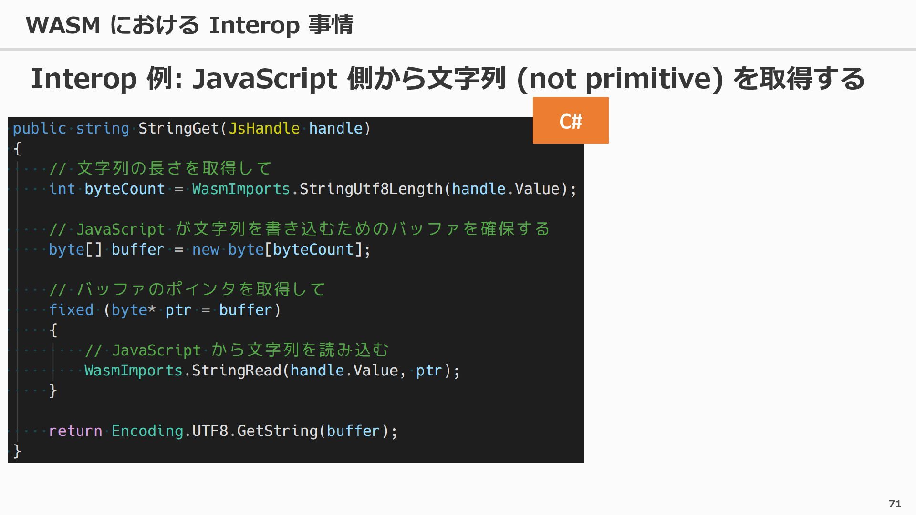
Task: Click the ptr argument in StringRead call
Action: [x=429, y=371]
